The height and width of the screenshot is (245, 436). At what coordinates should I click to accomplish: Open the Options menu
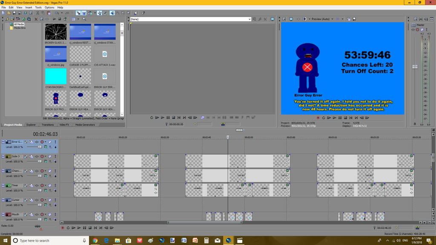[49, 7]
